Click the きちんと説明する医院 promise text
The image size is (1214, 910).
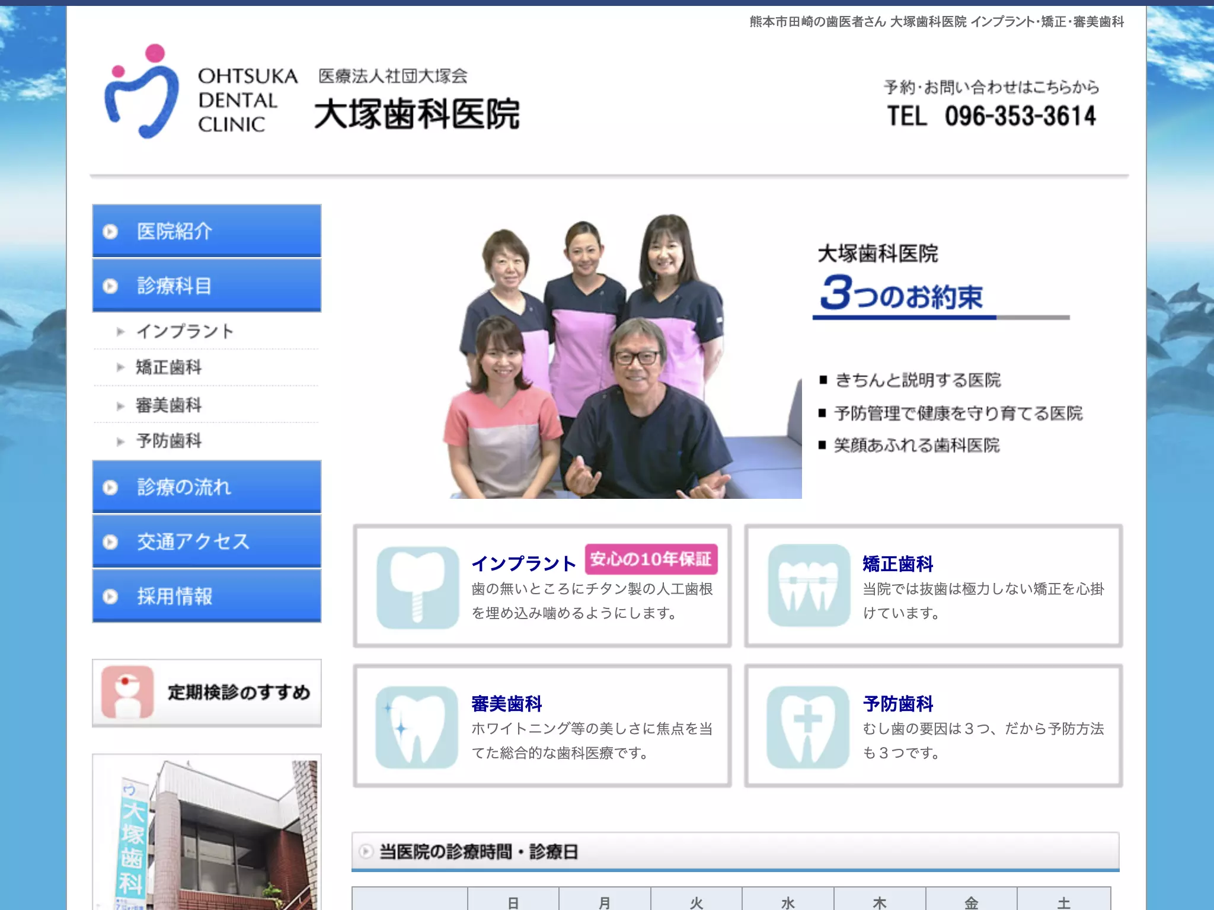[x=918, y=380]
